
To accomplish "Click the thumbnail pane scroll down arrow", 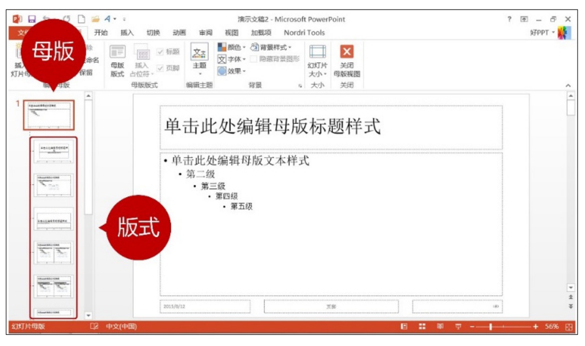I will (x=88, y=315).
